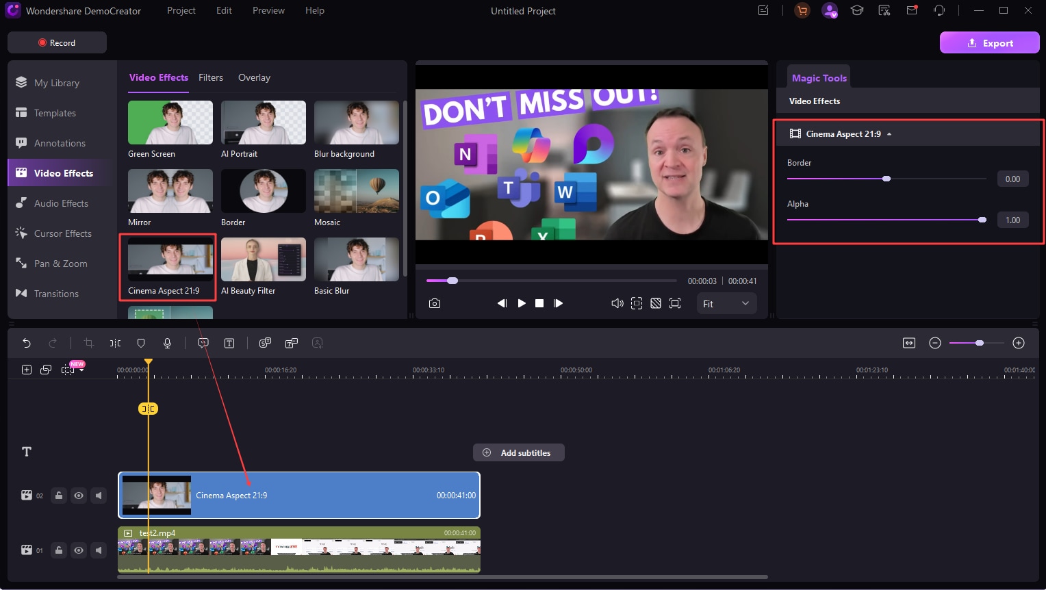Undo the last edit in timeline toolbar
Image resolution: width=1046 pixels, height=590 pixels.
point(27,343)
